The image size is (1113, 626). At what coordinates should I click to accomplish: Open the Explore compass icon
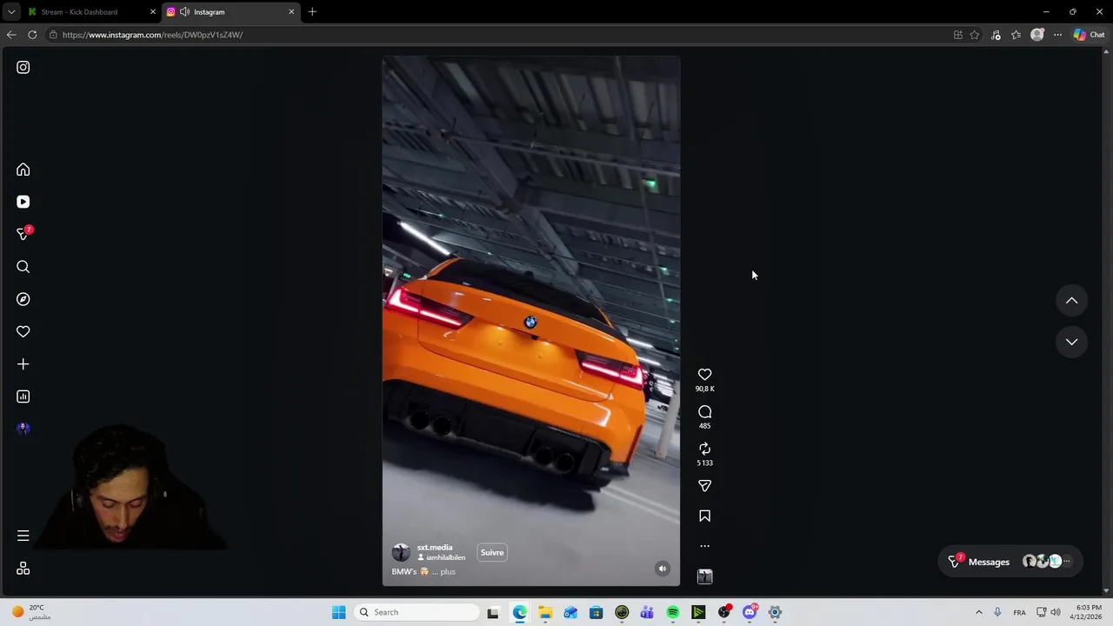point(23,299)
